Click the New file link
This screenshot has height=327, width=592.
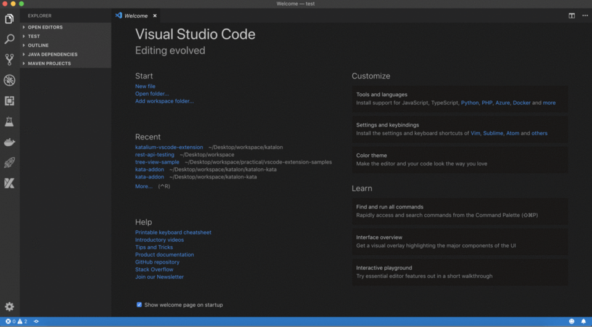point(146,86)
